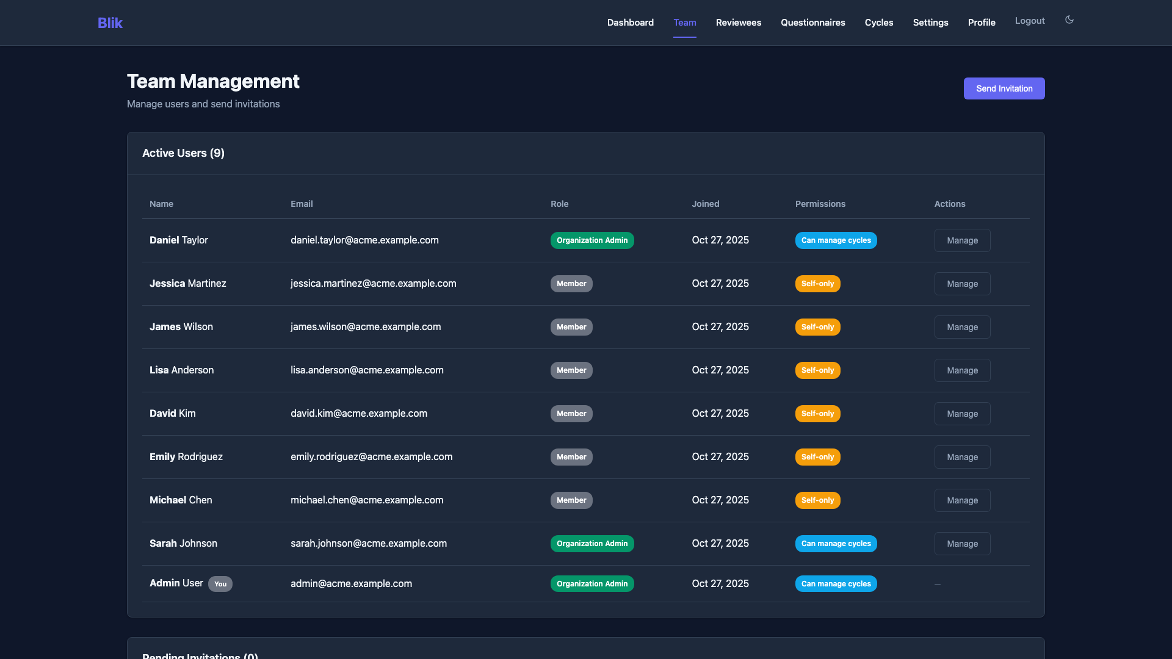The image size is (1172, 659).
Task: Click the Logout link
Action: pos(1030,20)
